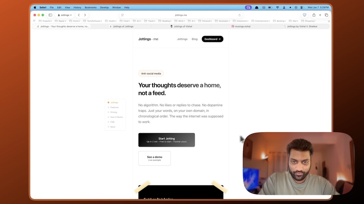This screenshot has width=364, height=204.
Task: Open the Bookmarks menu
Action: pyautogui.click(x=90, y=7)
